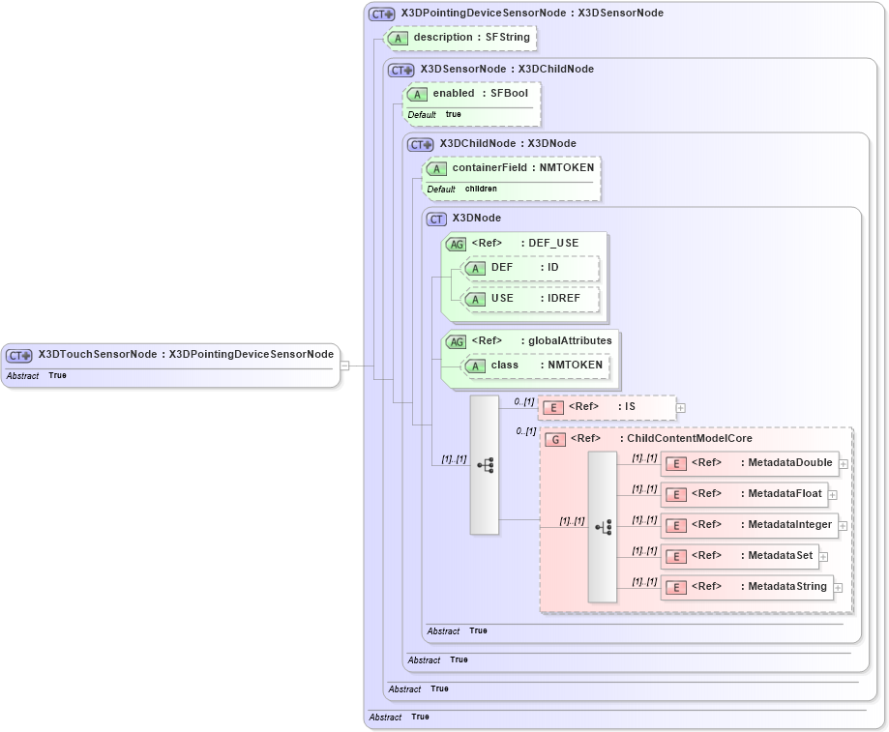Select the MetadataInteger reference label
Viewport: 889px width, 732px height.
761,525
